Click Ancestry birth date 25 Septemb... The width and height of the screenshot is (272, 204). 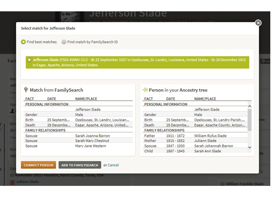coord(177,120)
